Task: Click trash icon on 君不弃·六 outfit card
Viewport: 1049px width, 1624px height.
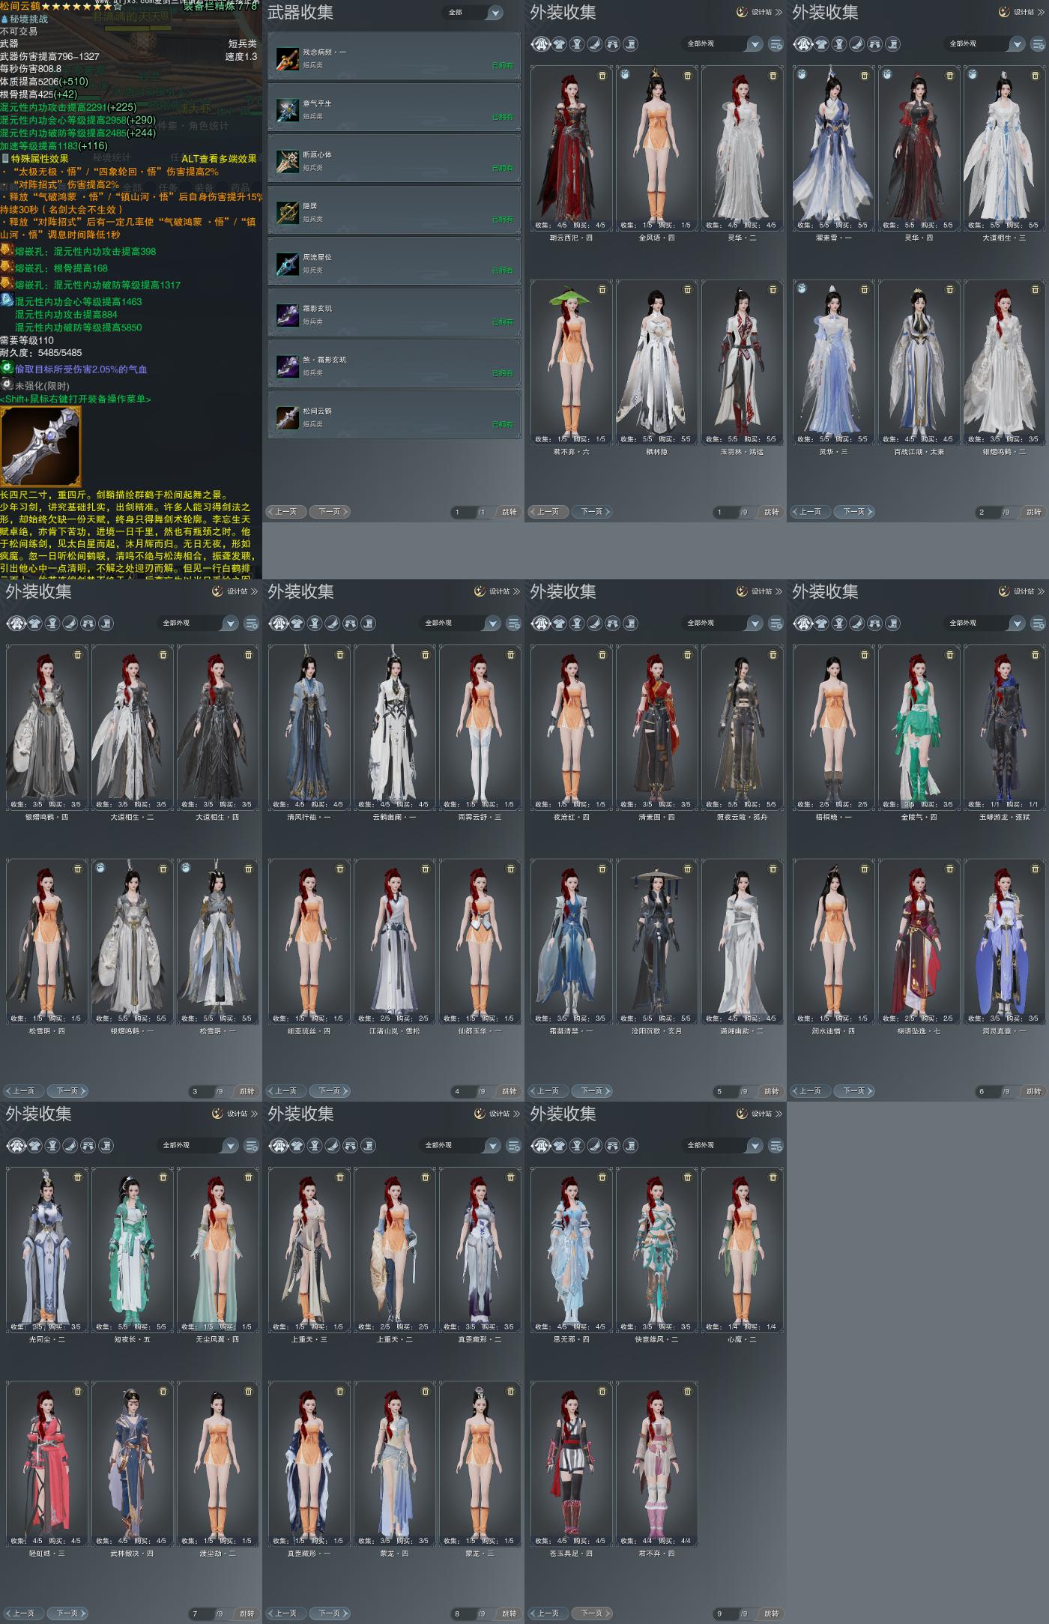Action: [602, 289]
